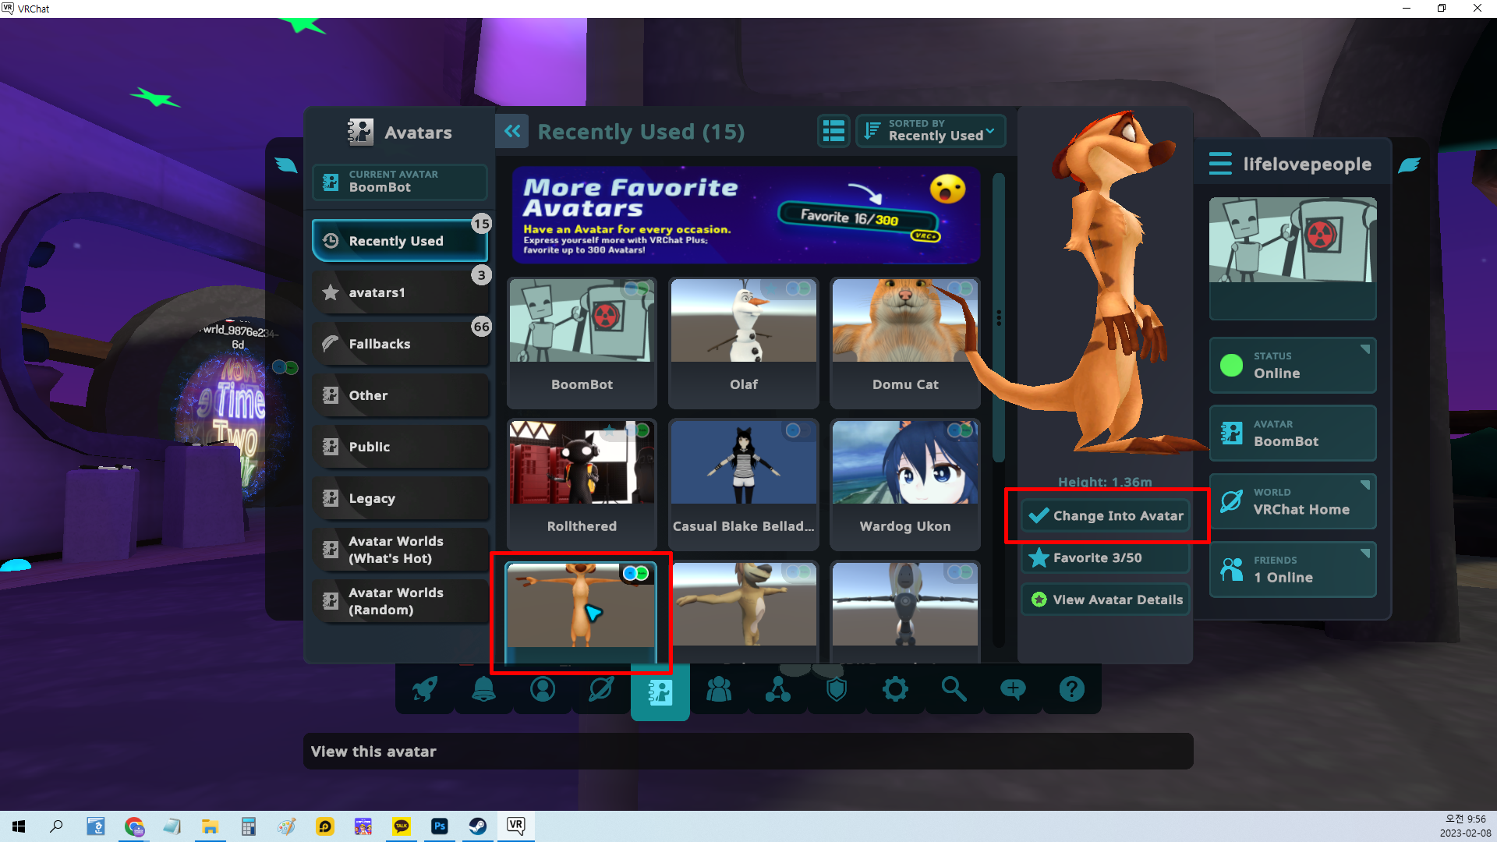
Task: Click Favorite 3/50 button
Action: 1106,557
